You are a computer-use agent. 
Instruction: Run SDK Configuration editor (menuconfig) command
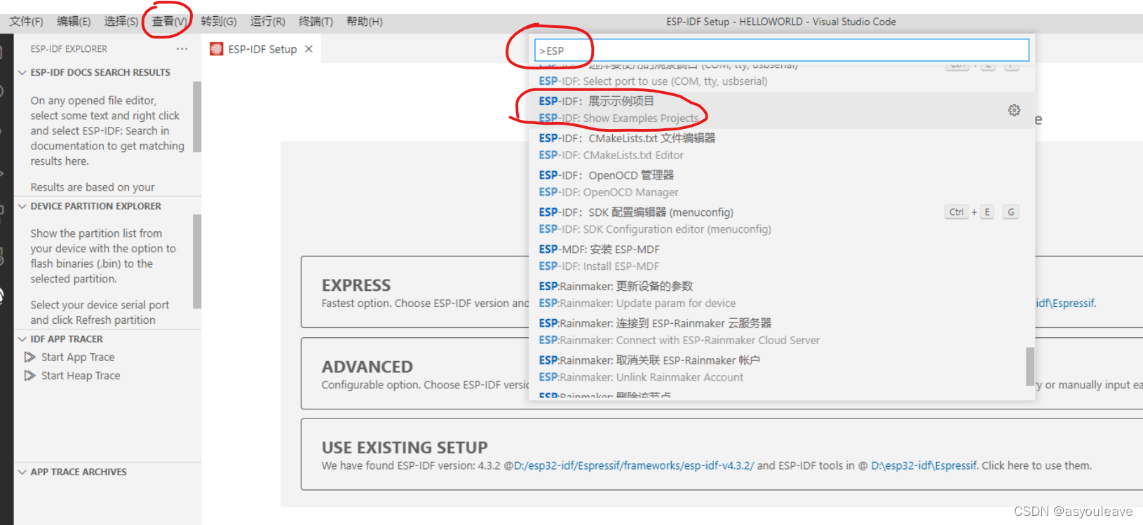782,221
